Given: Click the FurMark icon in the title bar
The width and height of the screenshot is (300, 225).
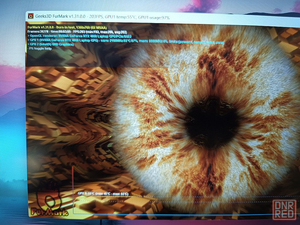Looking at the screenshot, I should coord(30,16).
